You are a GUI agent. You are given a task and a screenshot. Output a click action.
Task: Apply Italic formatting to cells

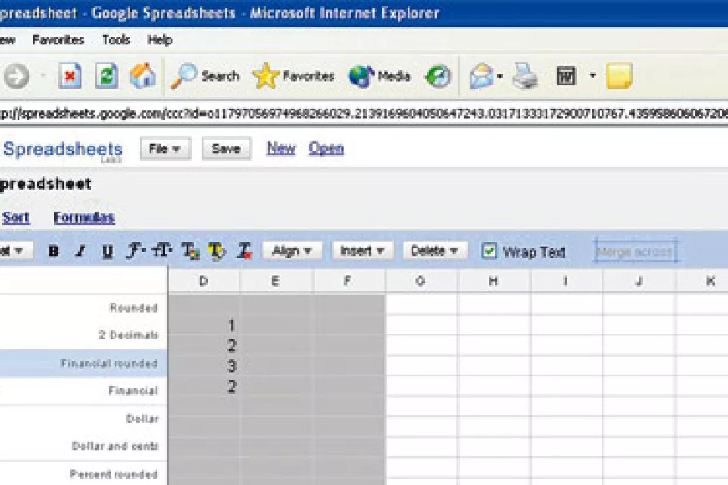tap(81, 251)
